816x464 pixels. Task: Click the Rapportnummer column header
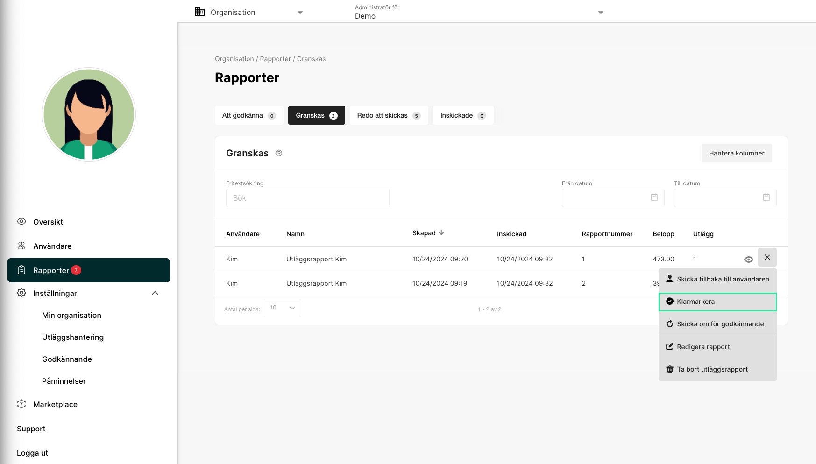coord(607,234)
